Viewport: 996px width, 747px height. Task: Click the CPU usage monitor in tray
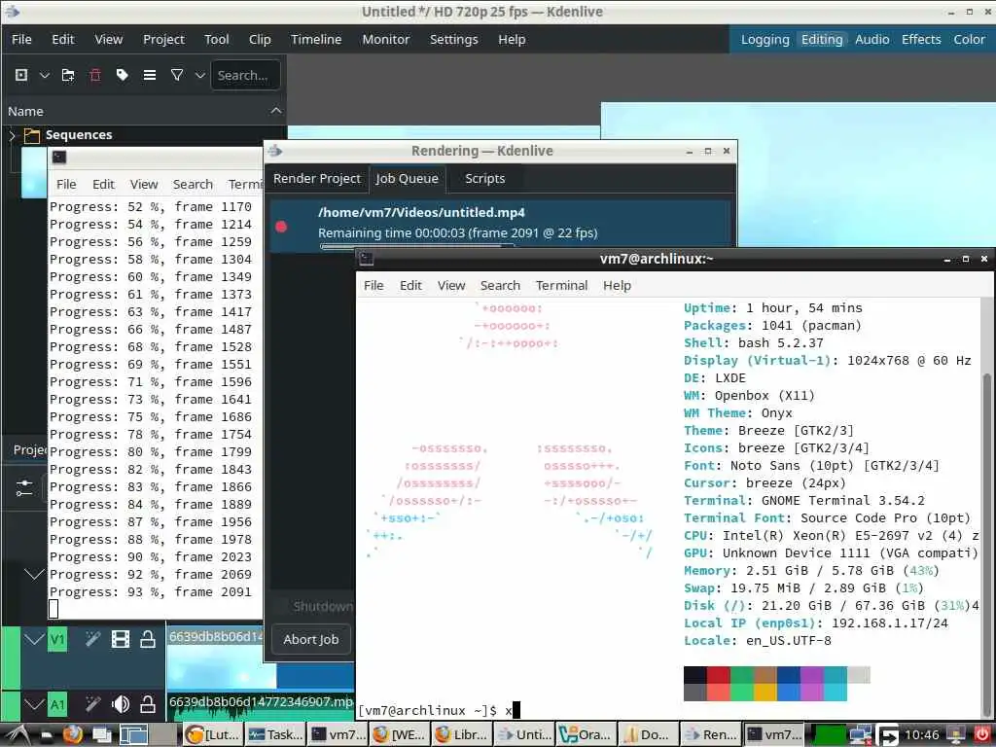829,735
